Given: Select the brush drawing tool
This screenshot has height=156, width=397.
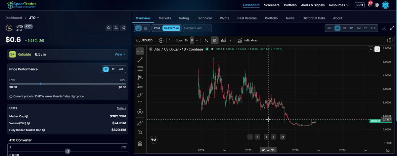Looking at the screenshot, I should point(140,95).
